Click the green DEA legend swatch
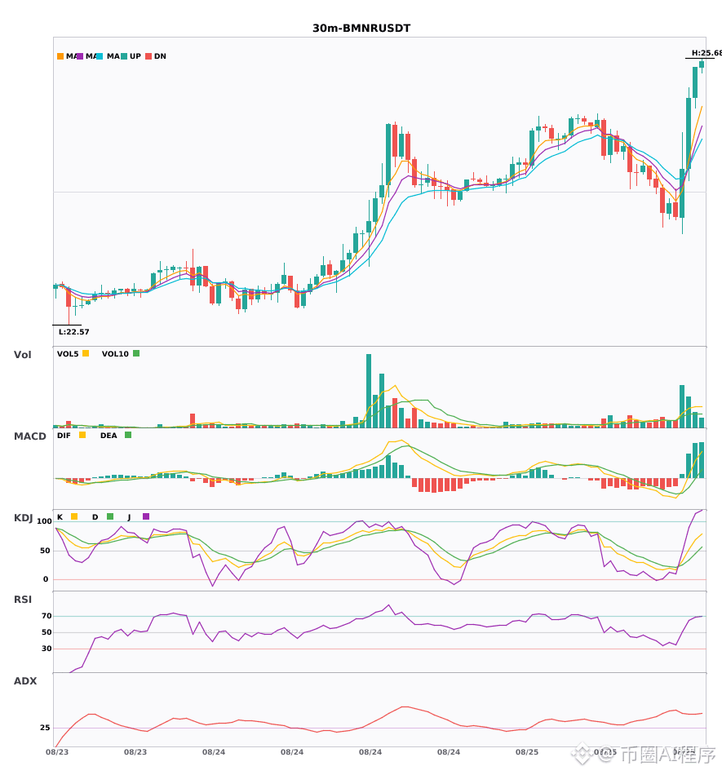This screenshot has width=722, height=775. 128,435
